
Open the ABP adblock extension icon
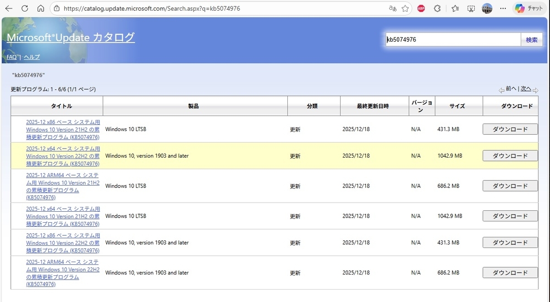point(421,8)
